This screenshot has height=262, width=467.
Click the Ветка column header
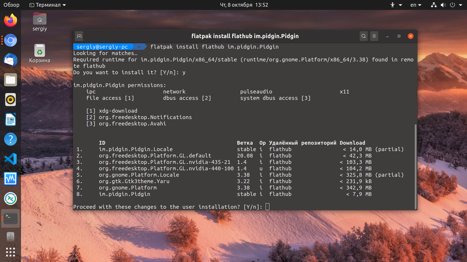[x=245, y=143]
